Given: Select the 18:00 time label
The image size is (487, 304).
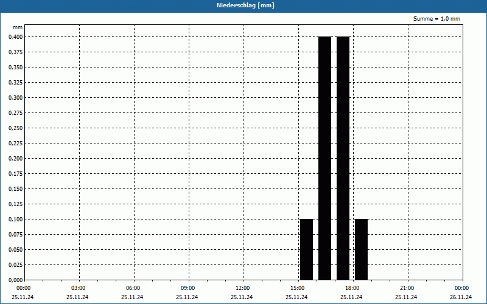Looking at the screenshot, I should click(352, 288).
